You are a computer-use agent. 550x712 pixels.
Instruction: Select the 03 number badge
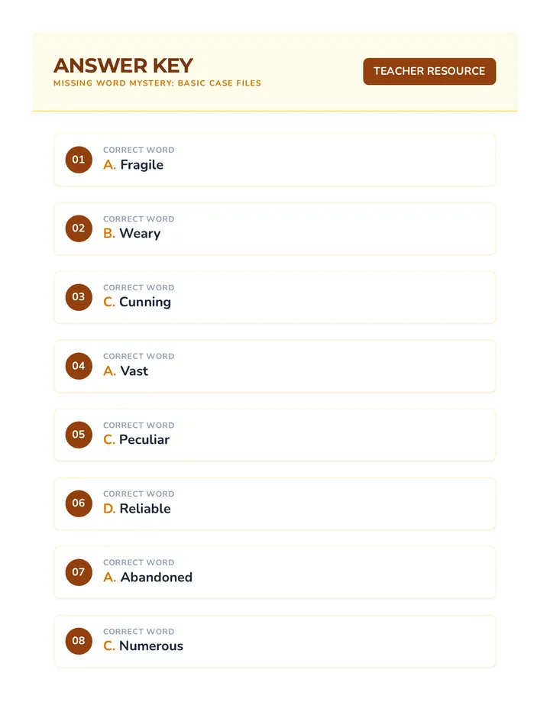pyautogui.click(x=79, y=297)
